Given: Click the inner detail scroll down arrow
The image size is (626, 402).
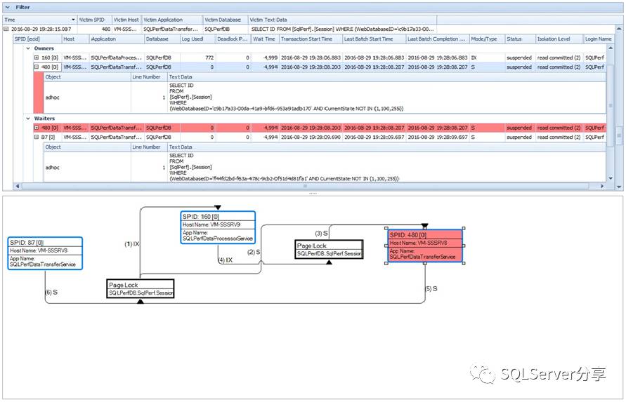Looking at the screenshot, I should click(x=611, y=178).
